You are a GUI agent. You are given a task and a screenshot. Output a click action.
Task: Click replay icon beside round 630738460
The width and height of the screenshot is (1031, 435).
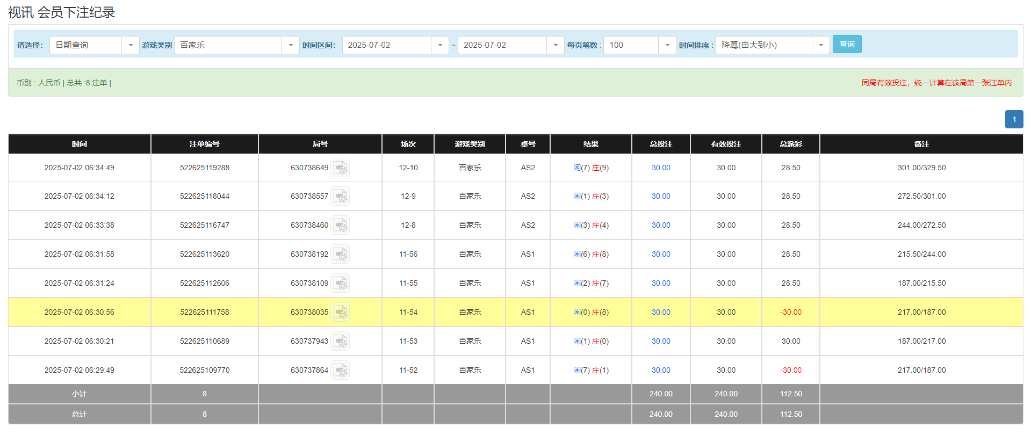[340, 226]
